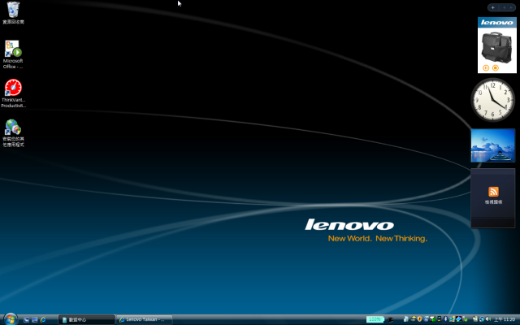Stop the Lenovo gadget slideshow
Viewport: 520px width, 325px height.
click(496, 67)
